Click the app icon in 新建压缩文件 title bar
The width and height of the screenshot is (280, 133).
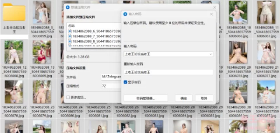[68, 7]
